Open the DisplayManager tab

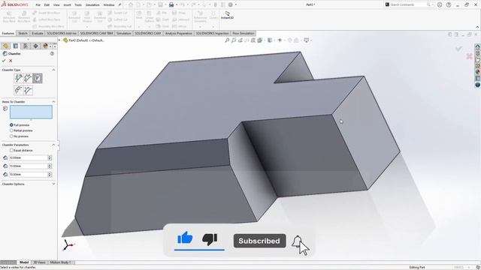tap(45, 46)
